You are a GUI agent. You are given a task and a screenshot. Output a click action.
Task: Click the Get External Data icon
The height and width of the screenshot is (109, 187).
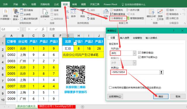(5, 11)
